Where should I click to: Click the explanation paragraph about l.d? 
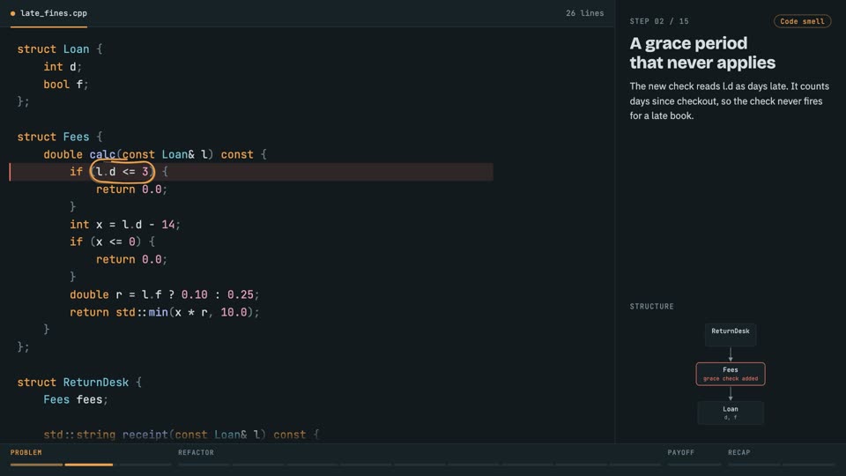pyautogui.click(x=730, y=100)
